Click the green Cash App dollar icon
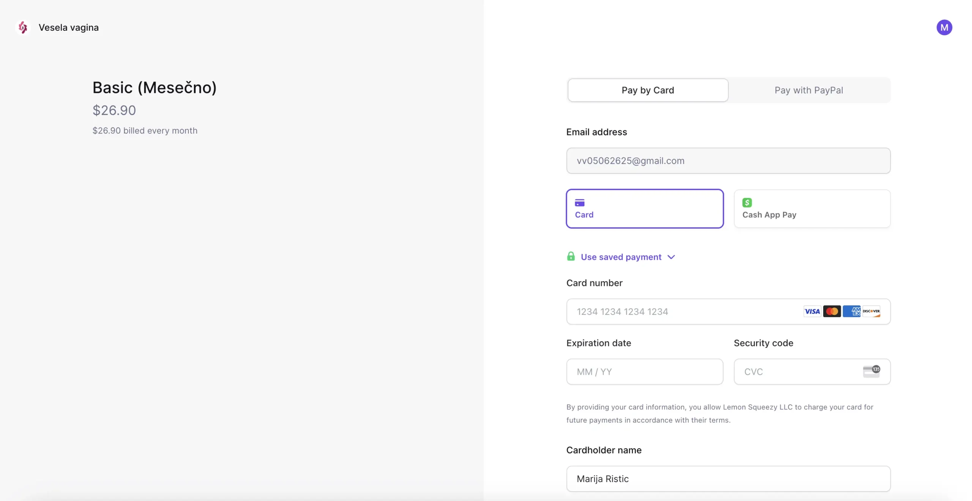The image size is (972, 501). pyautogui.click(x=747, y=203)
